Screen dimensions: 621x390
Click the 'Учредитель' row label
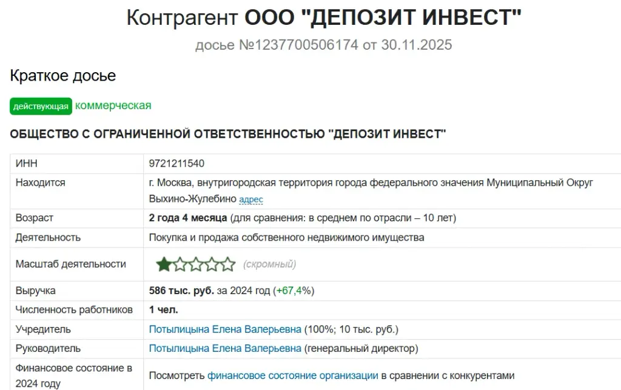(x=43, y=329)
